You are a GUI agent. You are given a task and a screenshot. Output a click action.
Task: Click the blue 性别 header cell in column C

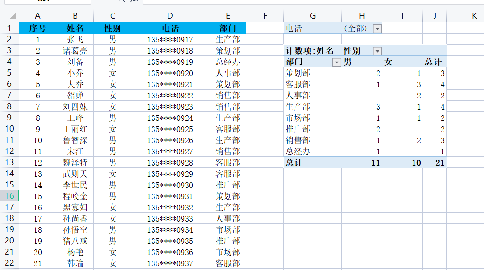[x=112, y=28]
